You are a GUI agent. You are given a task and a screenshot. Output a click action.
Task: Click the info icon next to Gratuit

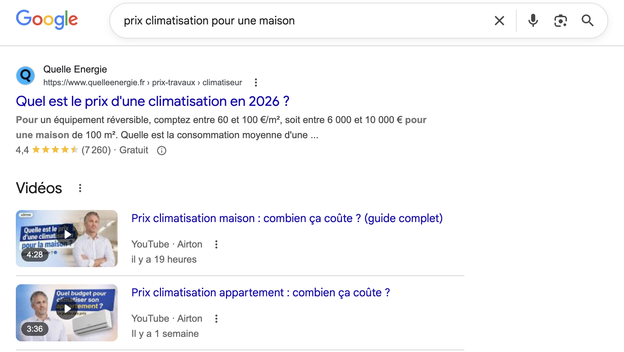coord(162,151)
